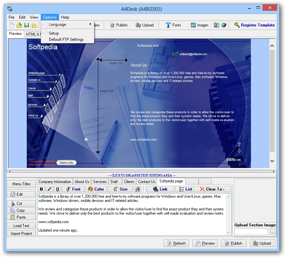
Task: Click preview scrollbar up arrow
Action: 272,46
